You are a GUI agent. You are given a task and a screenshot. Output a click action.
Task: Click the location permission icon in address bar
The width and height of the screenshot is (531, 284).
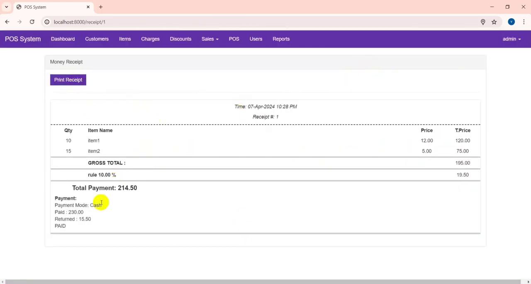483,22
